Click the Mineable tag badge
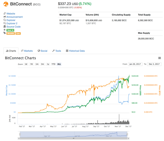 (x=11, y=33)
